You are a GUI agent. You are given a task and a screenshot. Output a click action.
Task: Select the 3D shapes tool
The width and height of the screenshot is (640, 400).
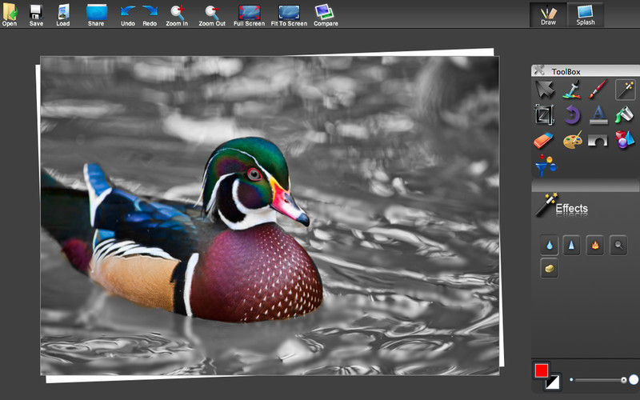[625, 140]
